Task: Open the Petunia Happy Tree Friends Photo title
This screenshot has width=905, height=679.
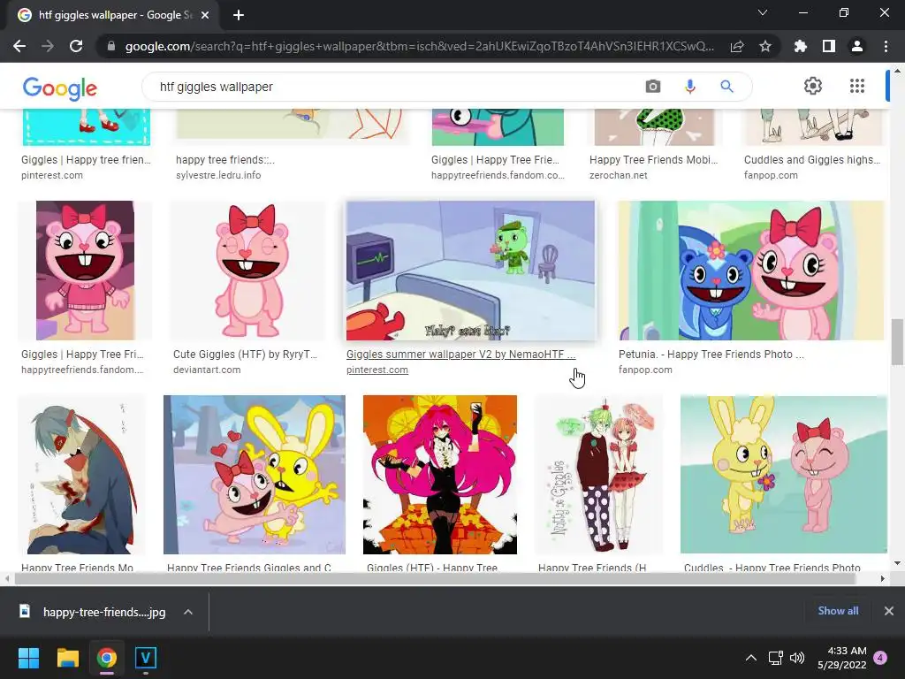Action: [711, 354]
